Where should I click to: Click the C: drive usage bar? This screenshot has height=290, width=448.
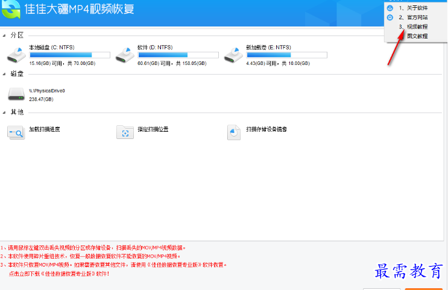tap(70, 55)
